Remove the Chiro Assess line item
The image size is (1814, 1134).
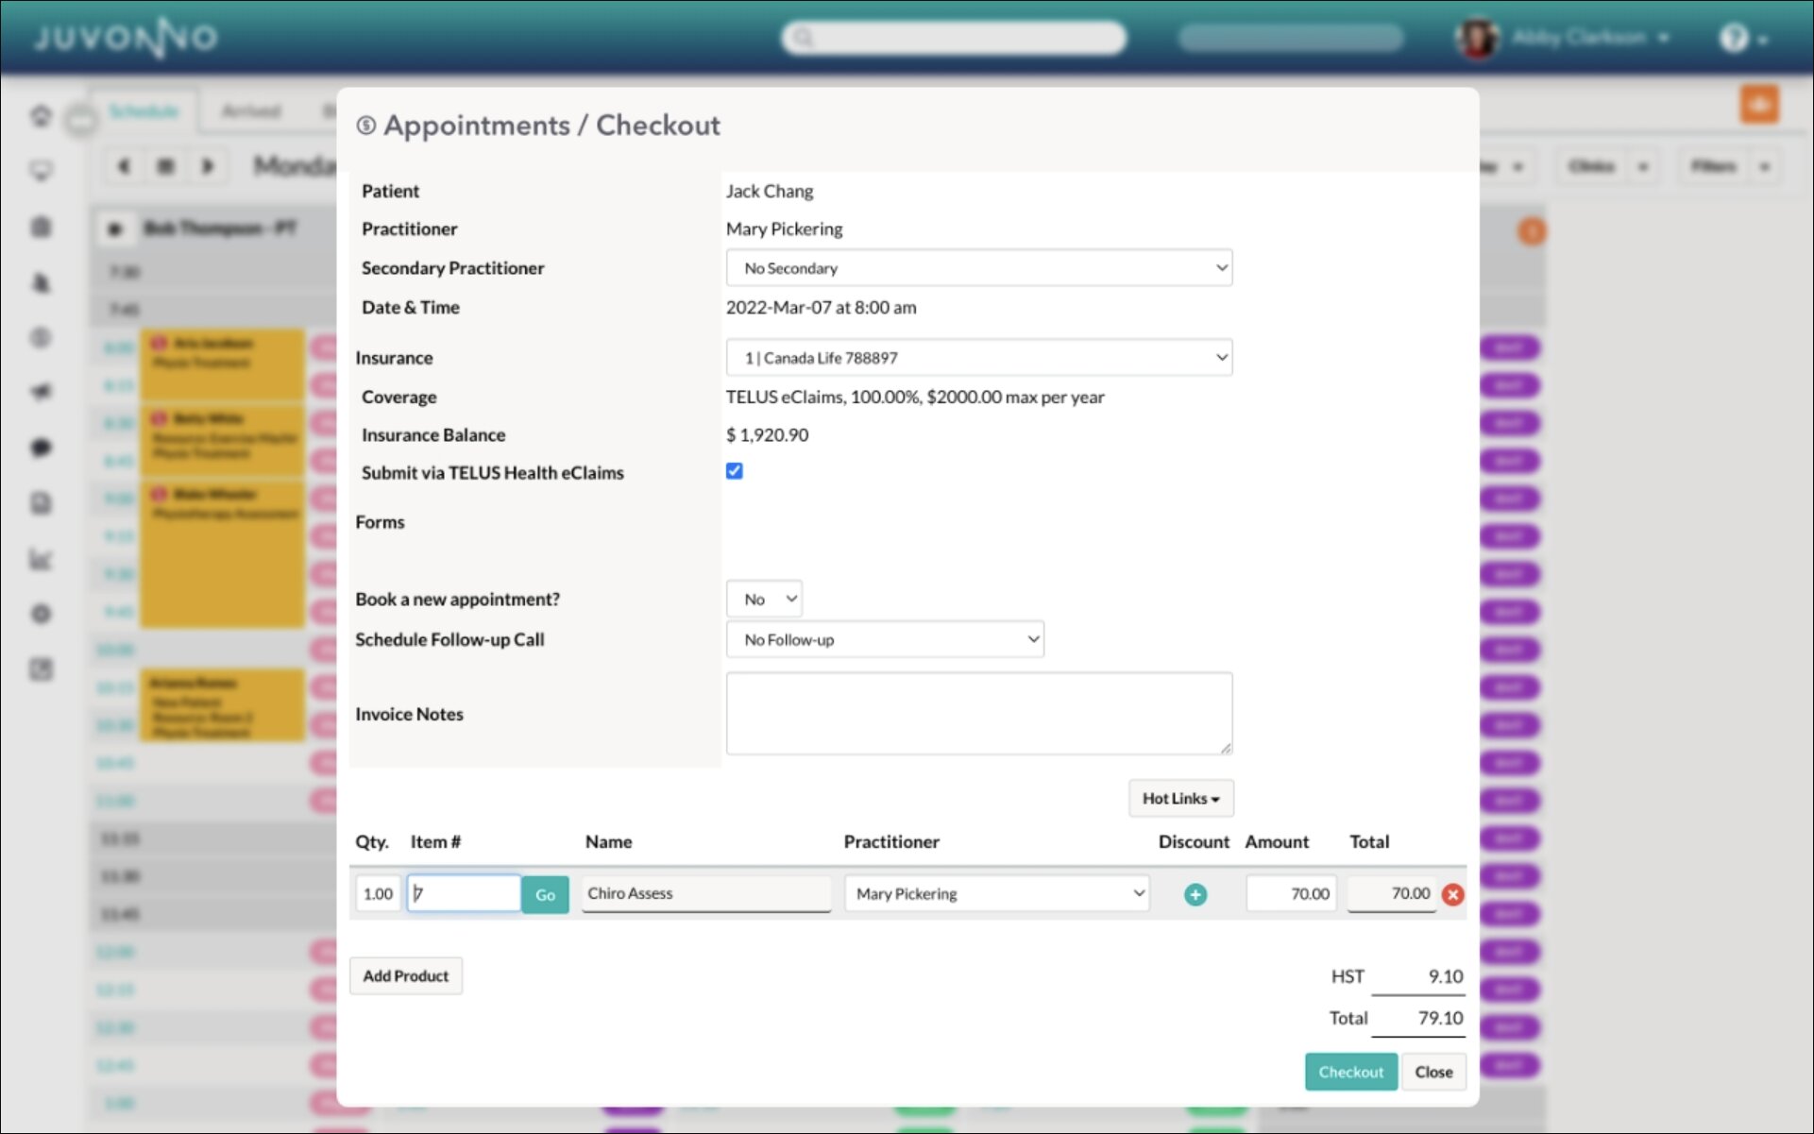click(1452, 894)
